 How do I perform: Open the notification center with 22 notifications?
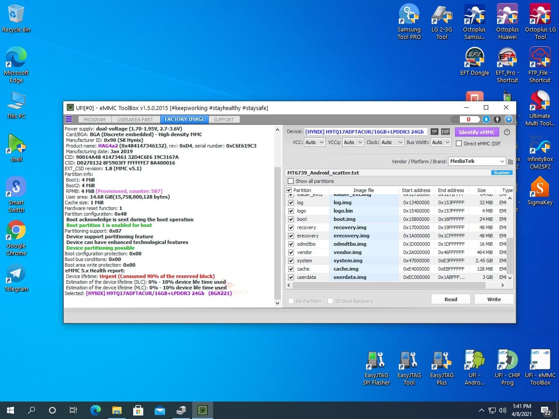click(x=546, y=411)
